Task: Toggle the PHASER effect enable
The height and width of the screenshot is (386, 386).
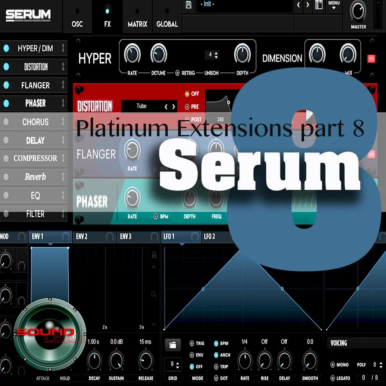Action: 6,103
